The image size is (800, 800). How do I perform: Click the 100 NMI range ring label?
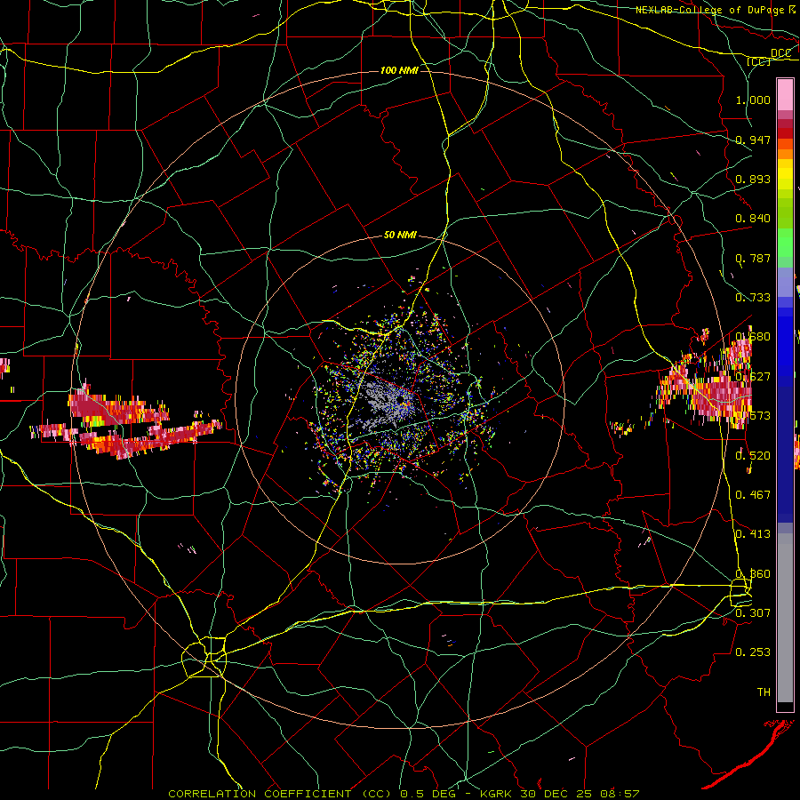tap(399, 70)
